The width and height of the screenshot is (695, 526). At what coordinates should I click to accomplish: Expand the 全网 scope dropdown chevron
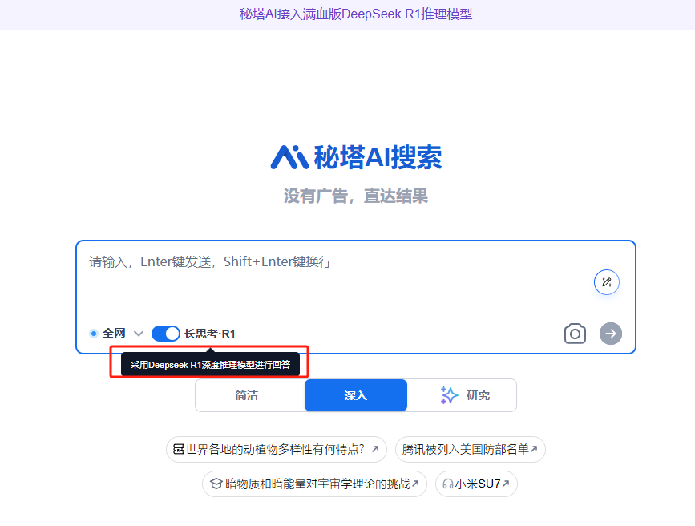point(139,334)
